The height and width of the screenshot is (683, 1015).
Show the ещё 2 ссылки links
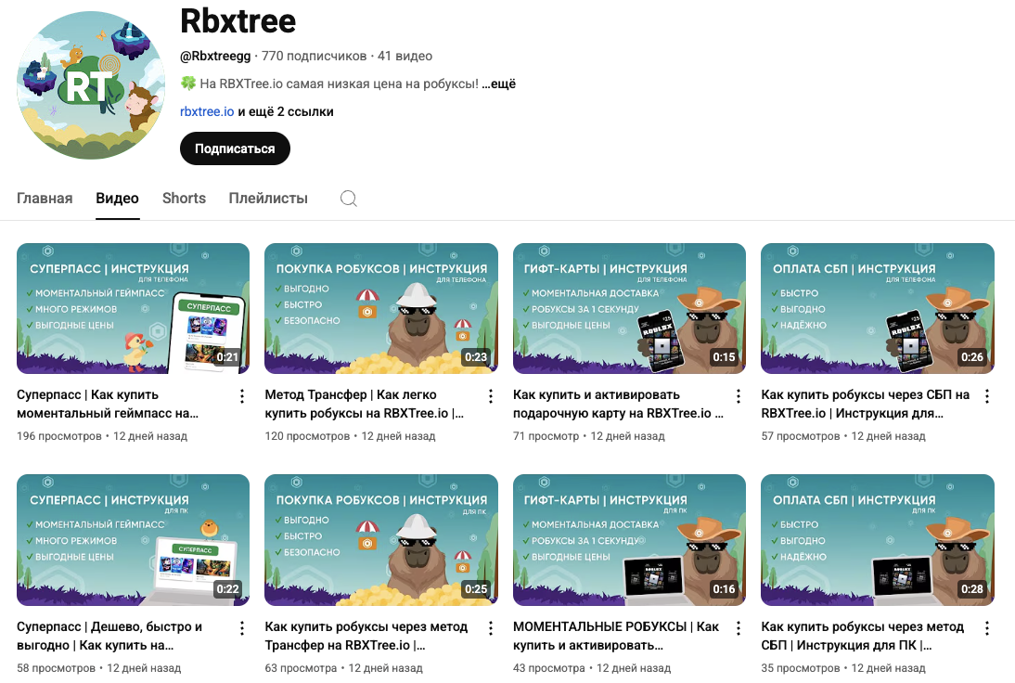tap(286, 111)
